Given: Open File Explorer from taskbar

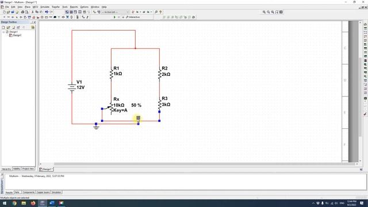Looking at the screenshot, I should pyautogui.click(x=24, y=203).
